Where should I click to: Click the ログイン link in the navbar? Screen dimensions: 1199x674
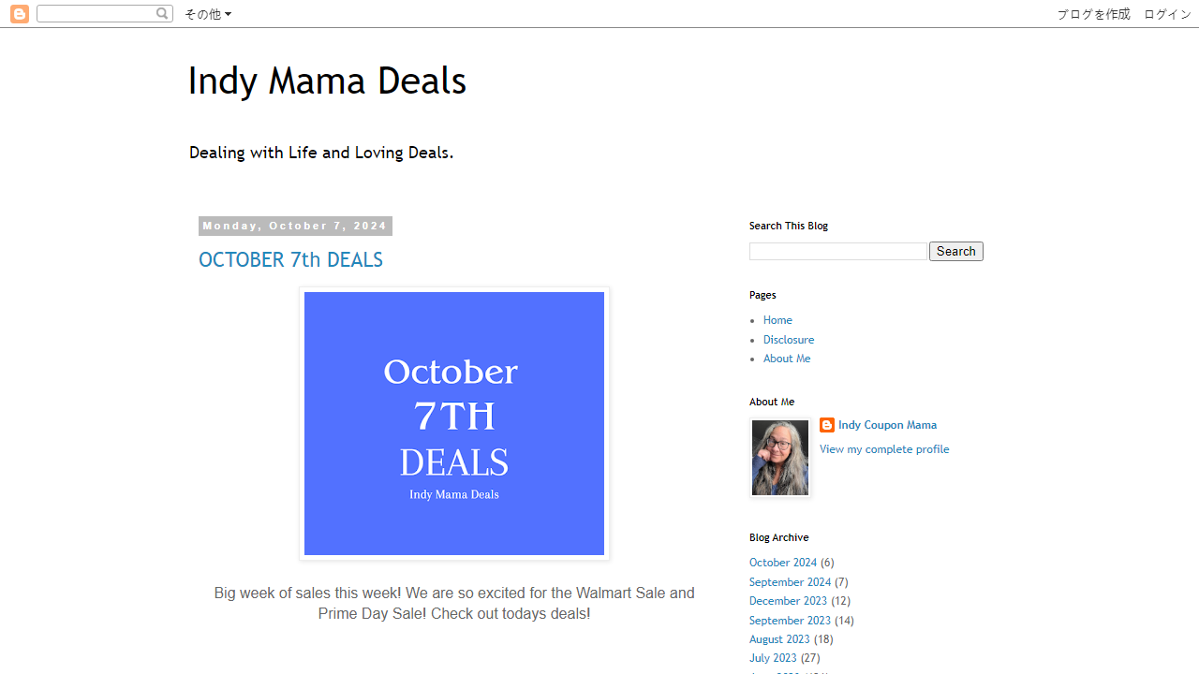(x=1166, y=14)
